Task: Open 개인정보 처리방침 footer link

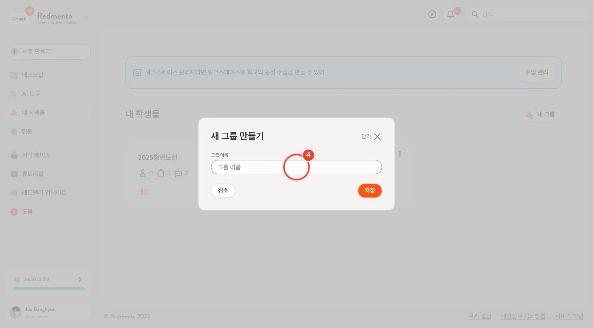Action: point(523,316)
